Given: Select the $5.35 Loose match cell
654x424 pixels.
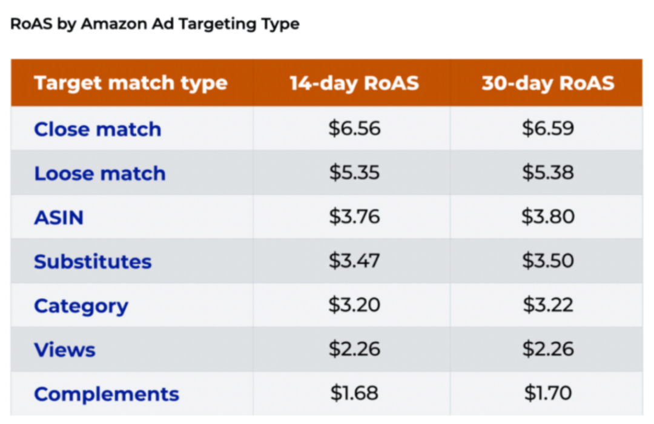Looking at the screenshot, I should [354, 173].
